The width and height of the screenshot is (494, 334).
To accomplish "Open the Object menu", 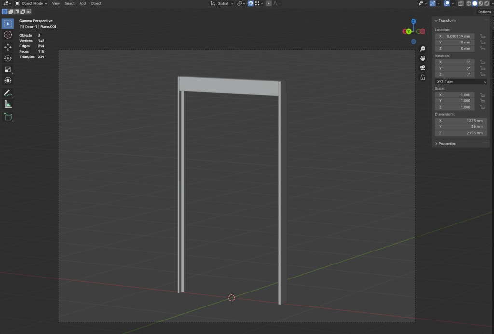I will point(96,3).
